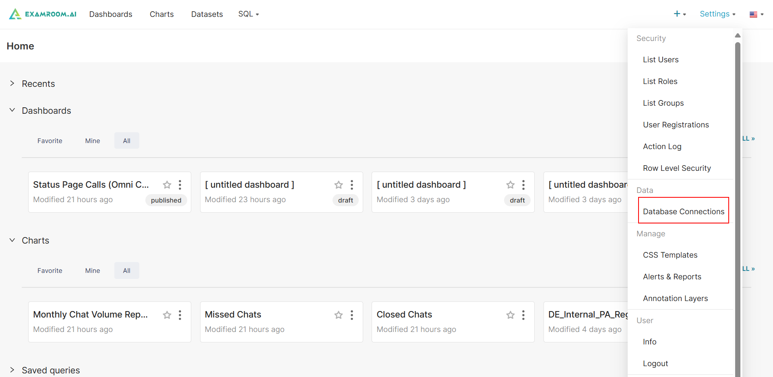This screenshot has width=773, height=377.
Task: Star the Missed Chats chart
Action: (x=339, y=315)
